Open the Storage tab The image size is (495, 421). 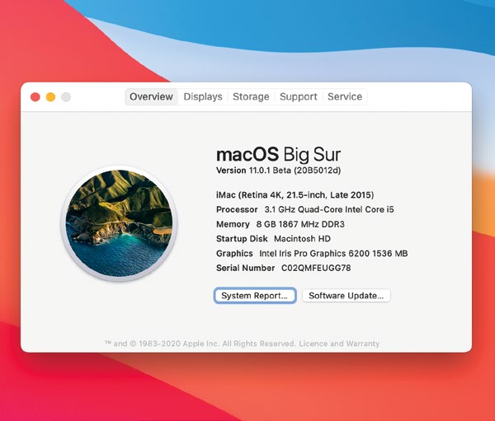251,96
